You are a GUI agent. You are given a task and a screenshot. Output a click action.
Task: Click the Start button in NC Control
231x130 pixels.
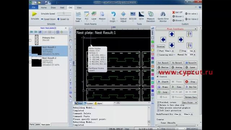[x=163, y=82]
